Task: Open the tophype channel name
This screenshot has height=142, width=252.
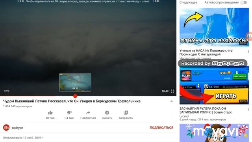Action: (17, 128)
